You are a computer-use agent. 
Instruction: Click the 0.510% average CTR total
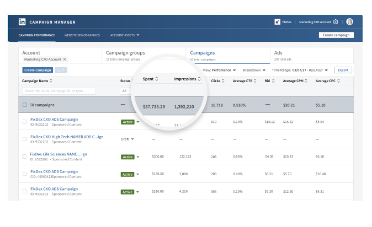tap(239, 105)
